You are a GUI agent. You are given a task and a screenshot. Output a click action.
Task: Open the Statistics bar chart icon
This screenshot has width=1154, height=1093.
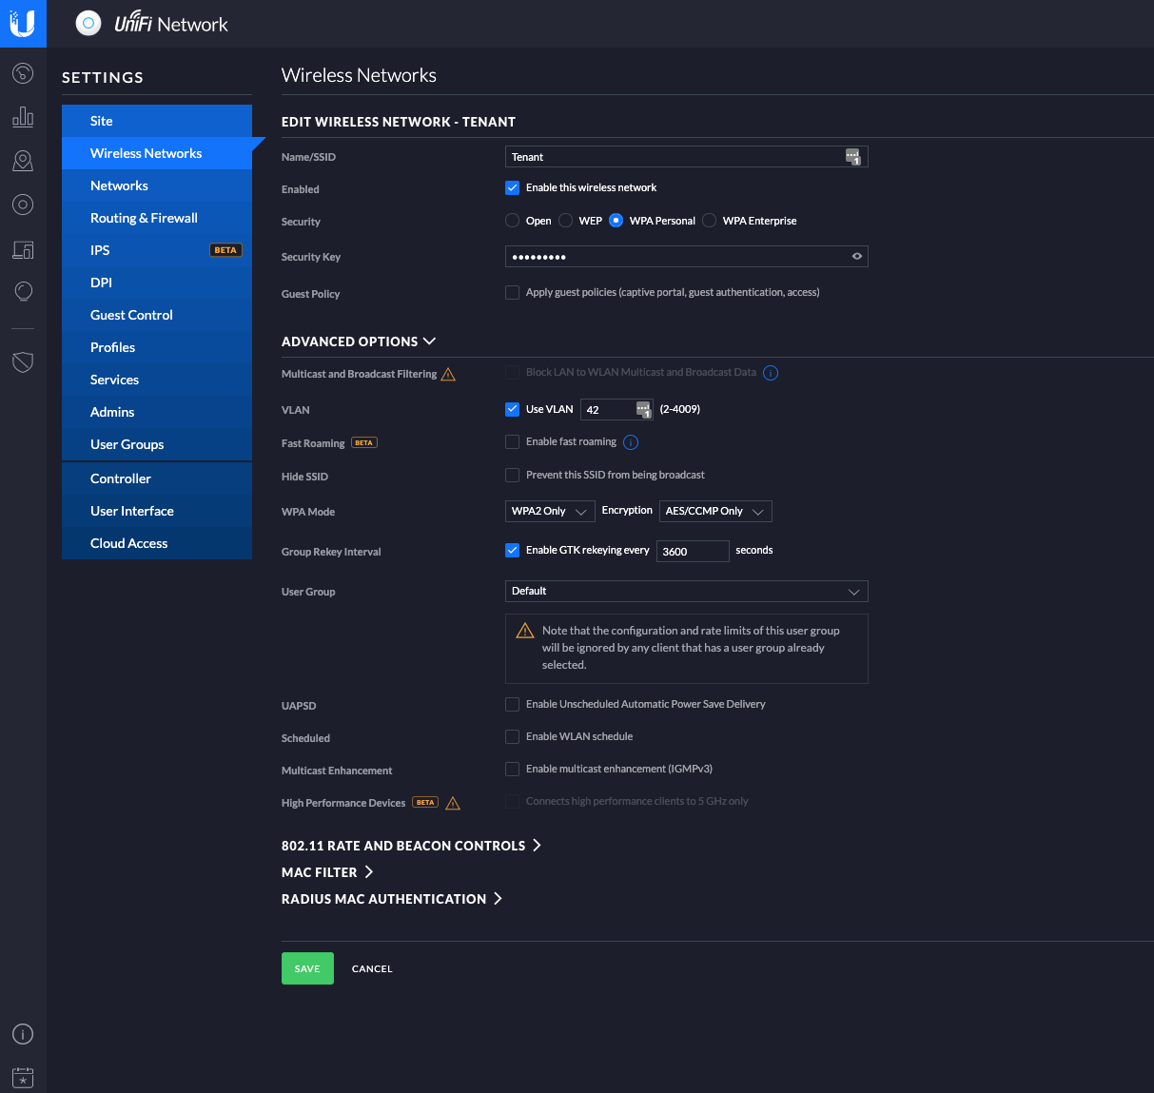pyautogui.click(x=23, y=117)
